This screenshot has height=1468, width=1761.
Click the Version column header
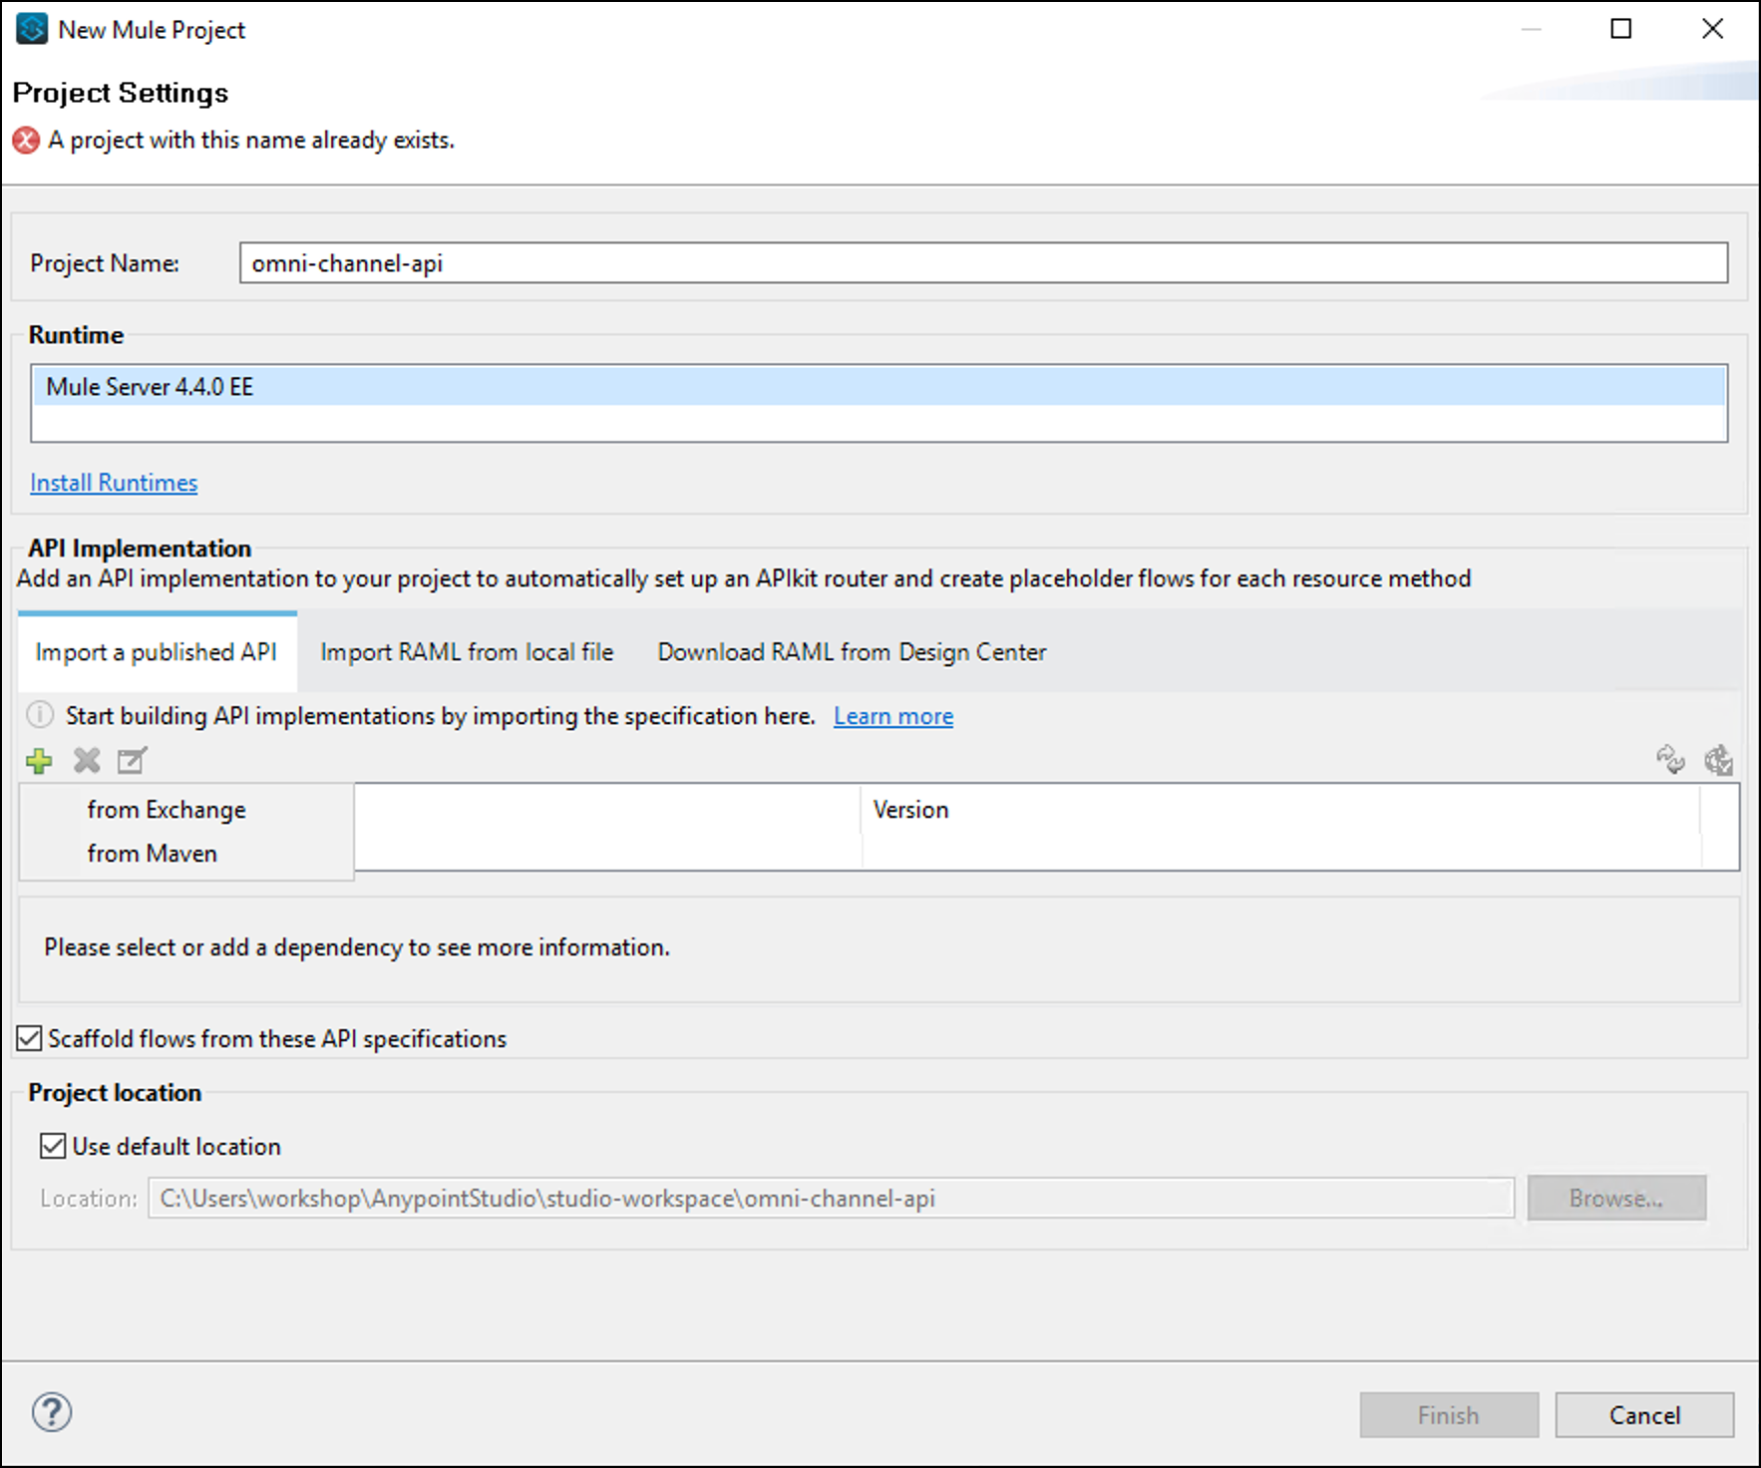pos(1280,810)
